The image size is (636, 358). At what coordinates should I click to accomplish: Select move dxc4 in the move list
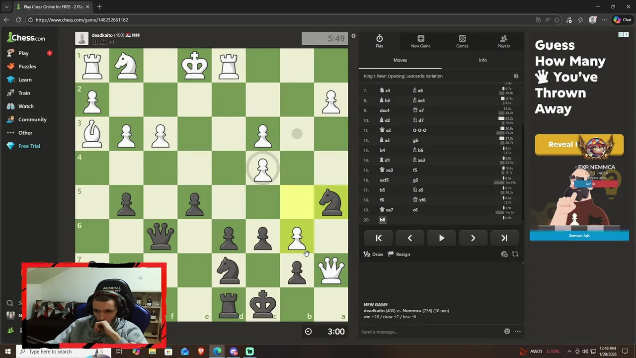coord(385,110)
